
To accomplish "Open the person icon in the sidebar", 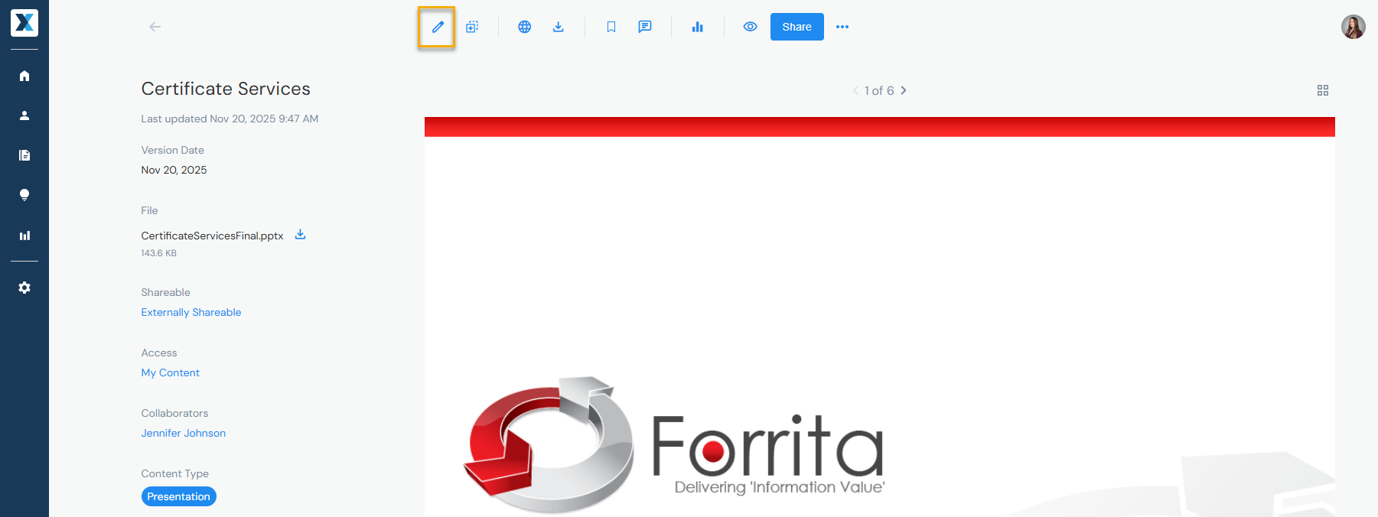I will [x=24, y=115].
